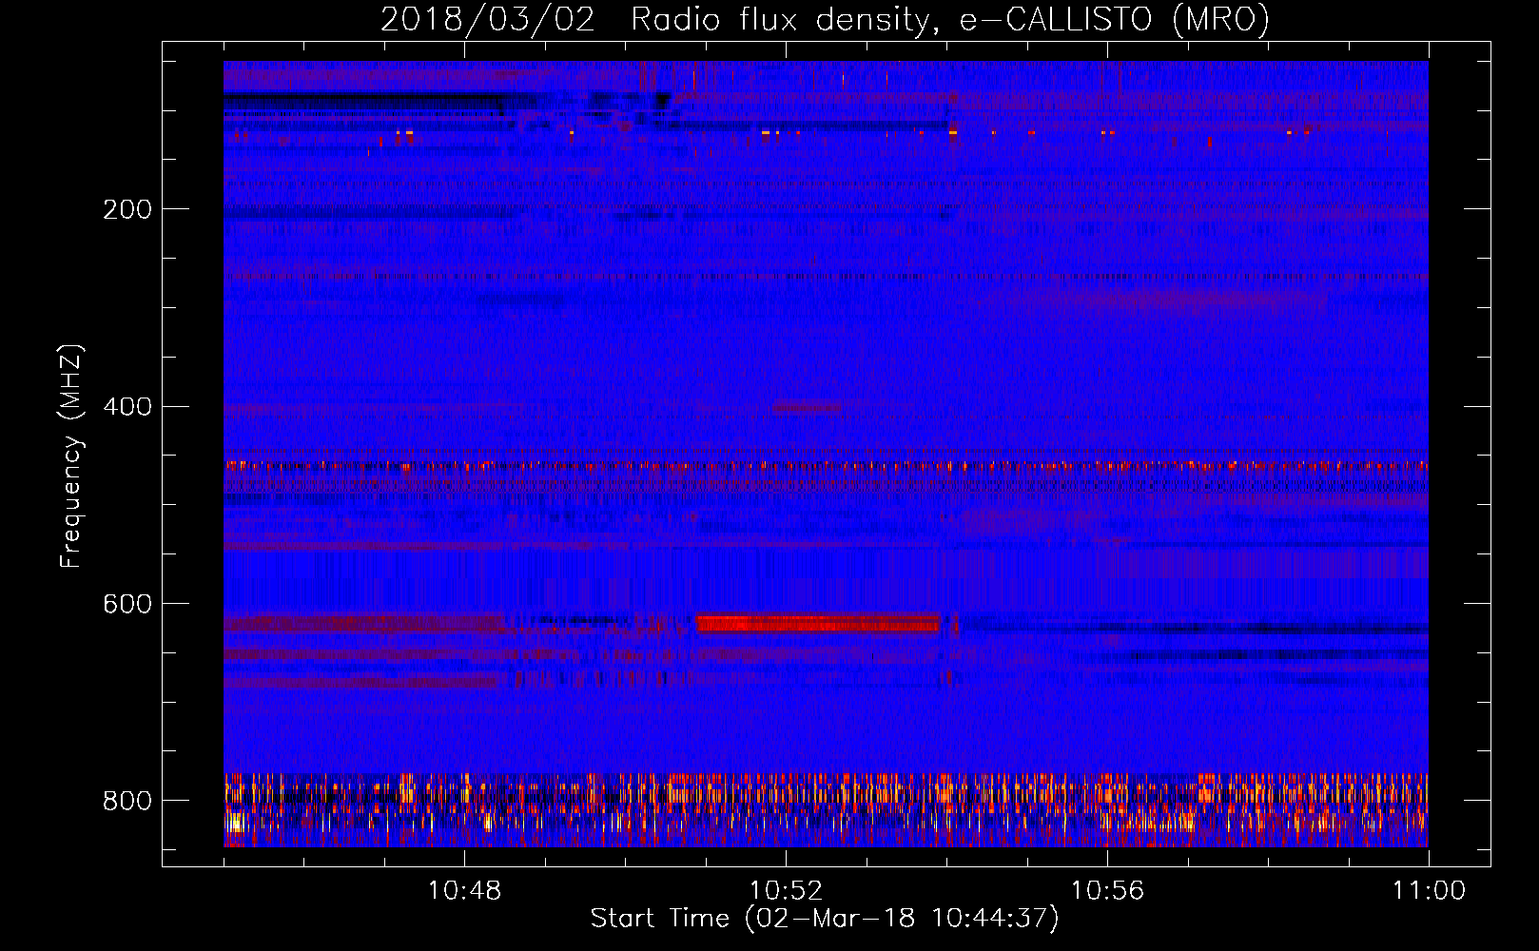Click the "400" frequency tick label
Image resolution: width=1539 pixels, height=951 pixels.
pos(127,407)
